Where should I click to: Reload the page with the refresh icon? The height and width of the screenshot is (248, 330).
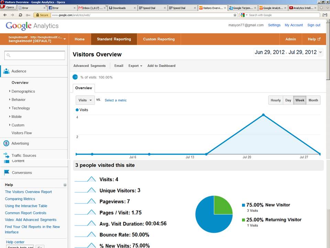(20, 15)
